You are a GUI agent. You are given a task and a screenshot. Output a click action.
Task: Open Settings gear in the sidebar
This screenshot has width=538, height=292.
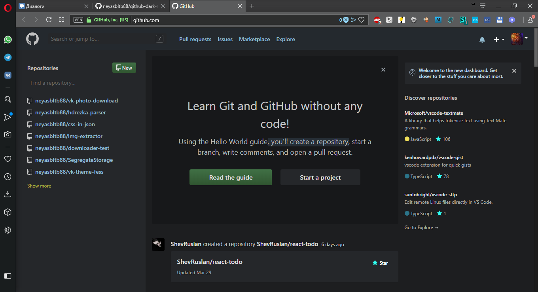tap(8, 230)
